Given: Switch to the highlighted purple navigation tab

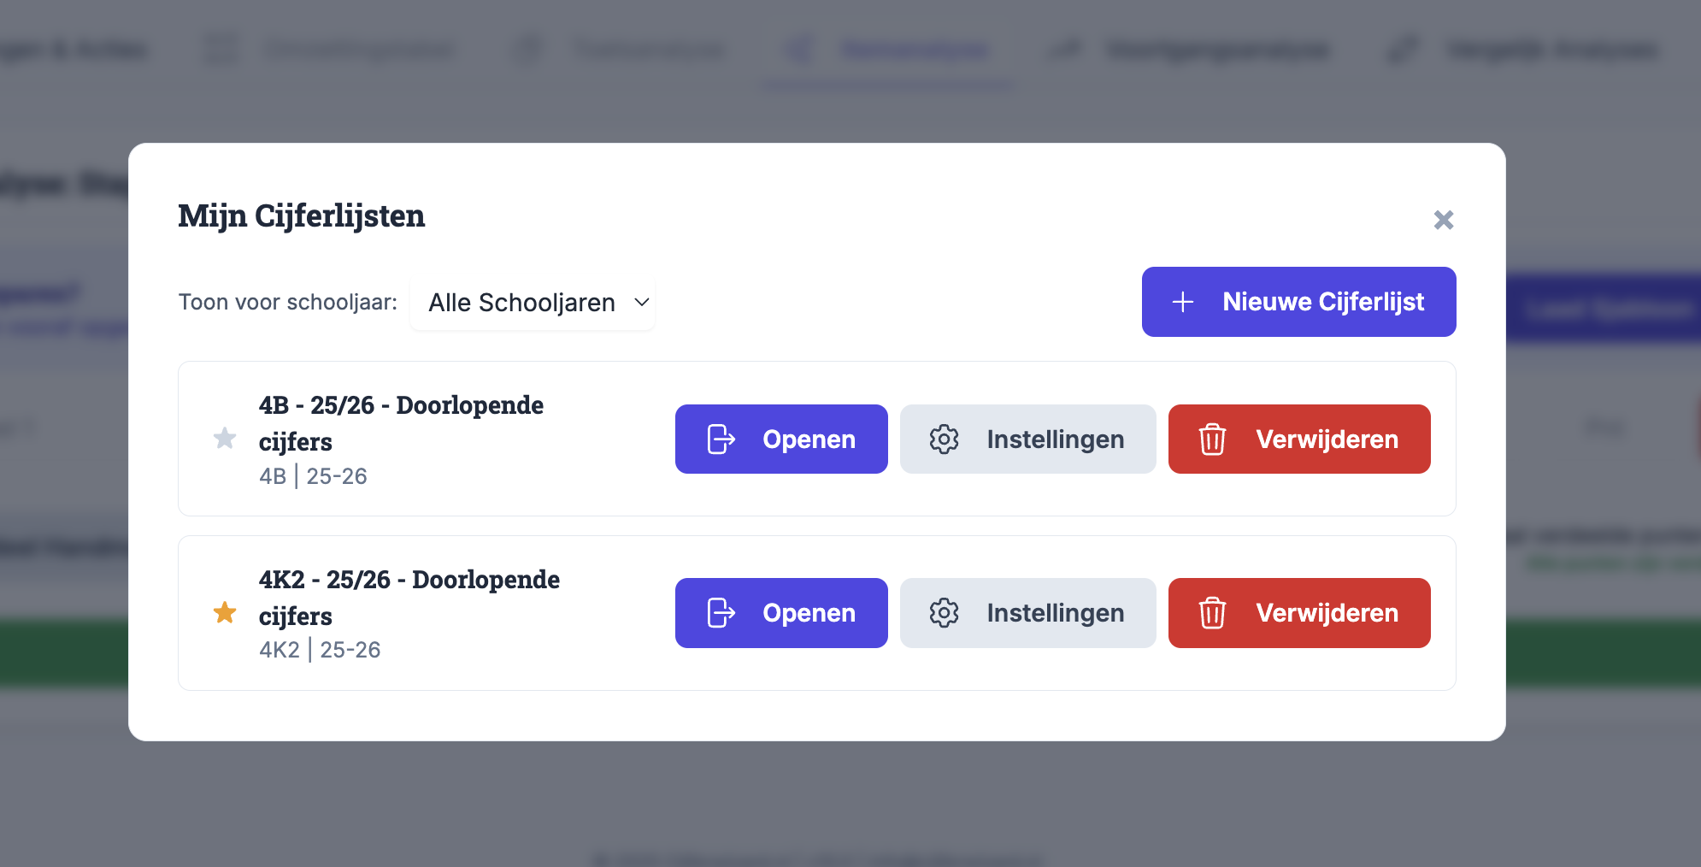Looking at the screenshot, I should (x=917, y=50).
